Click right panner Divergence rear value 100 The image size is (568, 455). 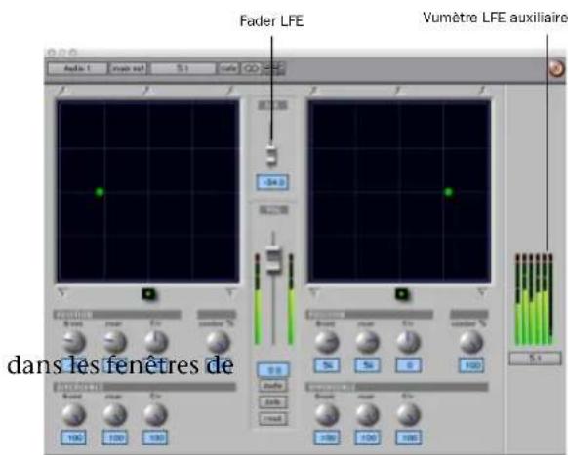tap(368, 437)
